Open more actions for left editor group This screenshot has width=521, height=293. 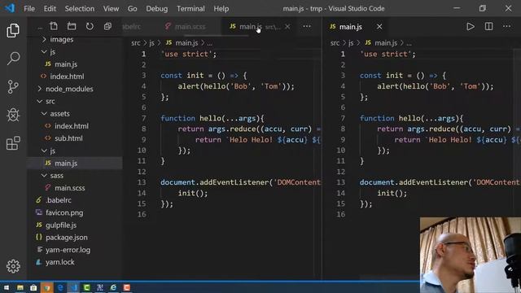point(307,26)
